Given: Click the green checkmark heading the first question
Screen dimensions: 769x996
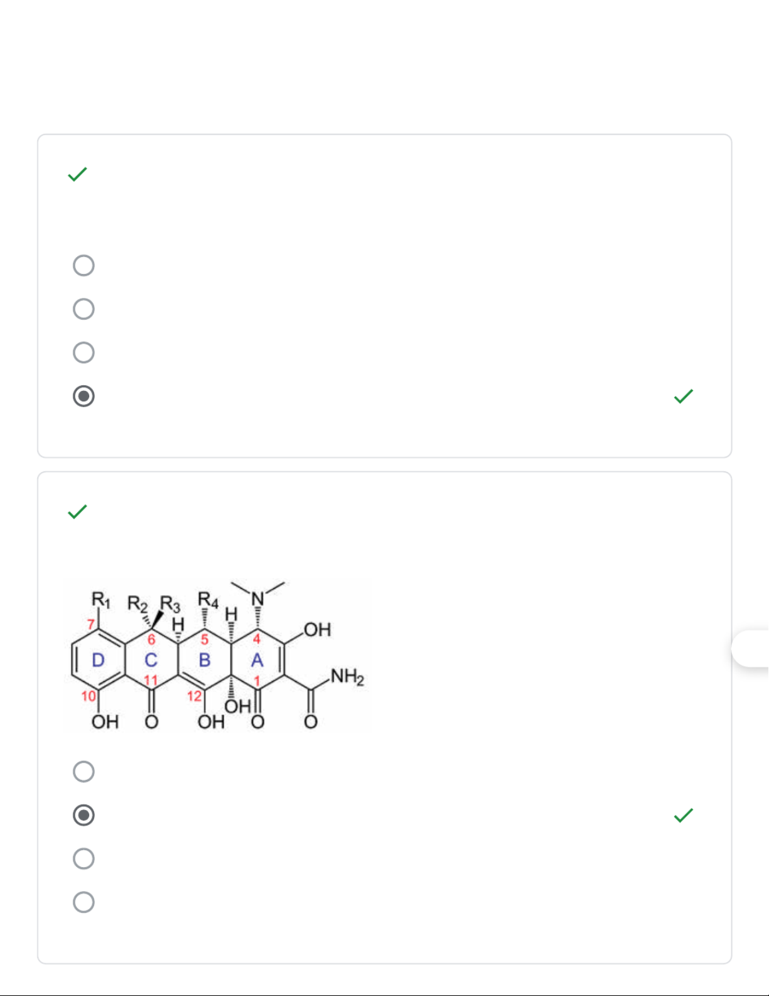Looking at the screenshot, I should tap(77, 174).
